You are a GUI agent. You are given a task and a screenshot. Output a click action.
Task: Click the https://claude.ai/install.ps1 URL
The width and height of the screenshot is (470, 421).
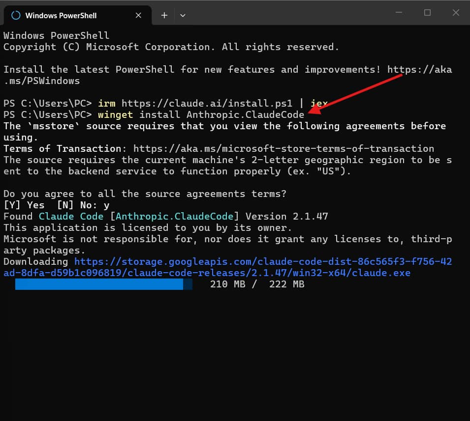click(207, 103)
